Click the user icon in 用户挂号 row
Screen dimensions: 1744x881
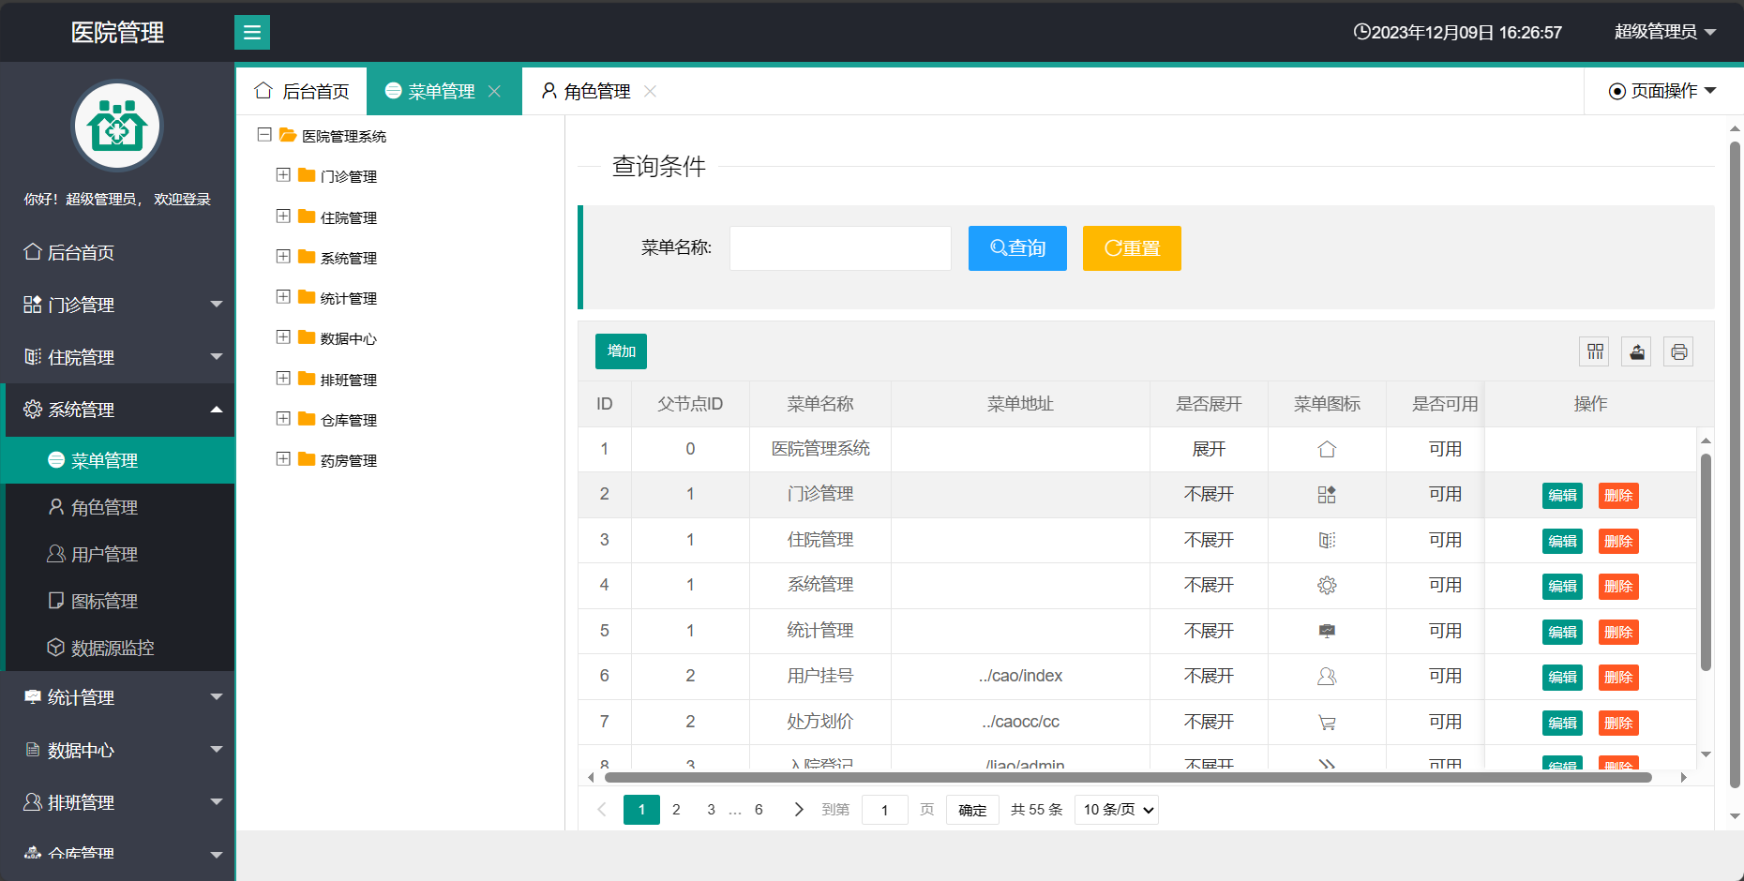[x=1327, y=677]
